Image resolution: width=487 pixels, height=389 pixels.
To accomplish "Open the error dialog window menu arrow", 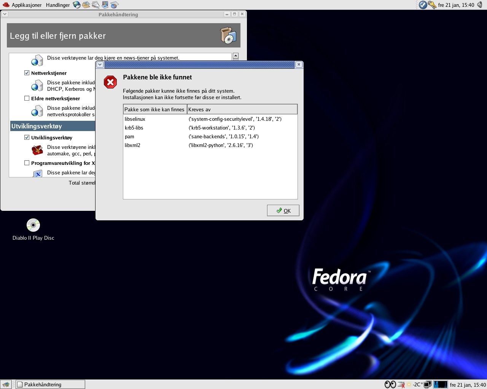I will pyautogui.click(x=100, y=65).
